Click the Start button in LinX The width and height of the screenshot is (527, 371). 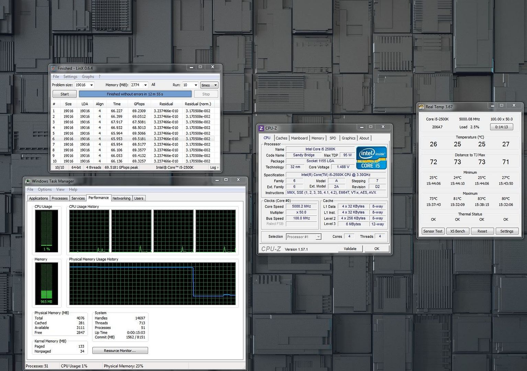click(x=65, y=94)
